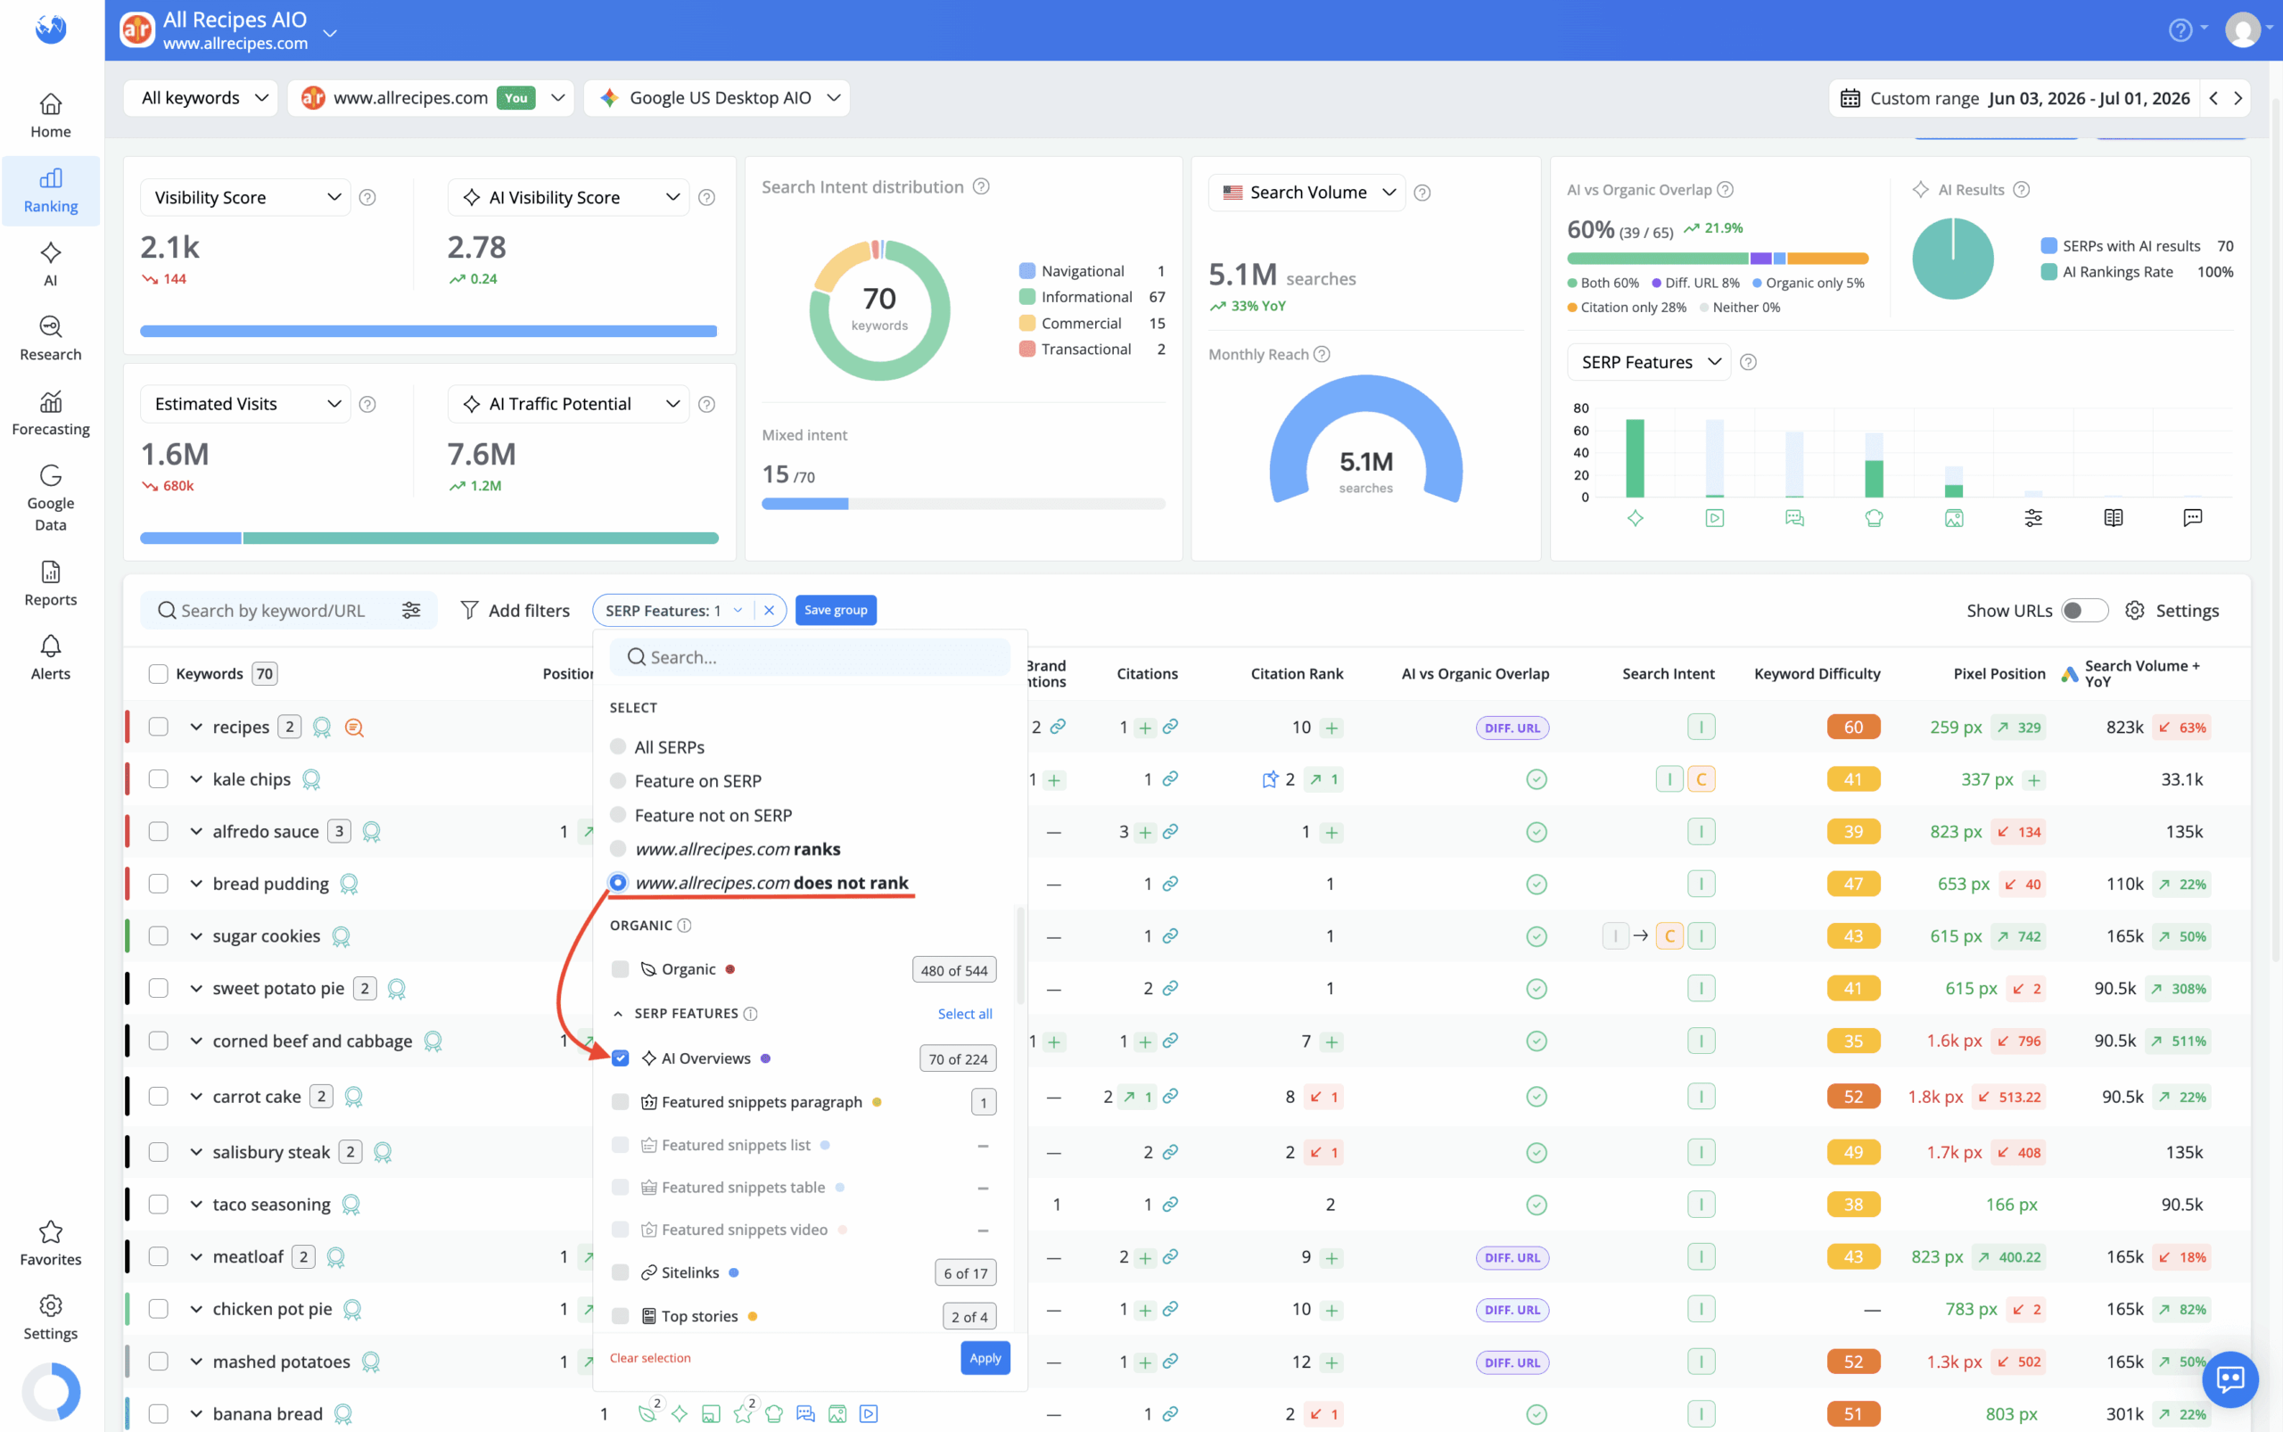Click the Save group button
The image size is (2283, 1432).
pyautogui.click(x=836, y=610)
